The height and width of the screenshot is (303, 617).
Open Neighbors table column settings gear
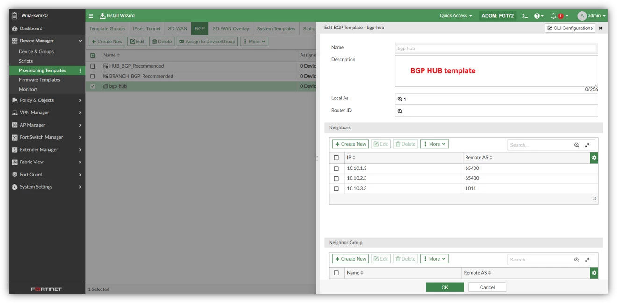(x=594, y=158)
